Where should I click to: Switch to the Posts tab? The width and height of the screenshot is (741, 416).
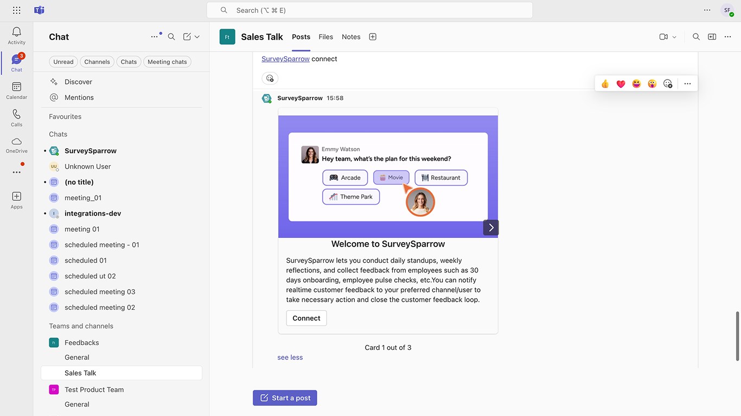coord(301,37)
